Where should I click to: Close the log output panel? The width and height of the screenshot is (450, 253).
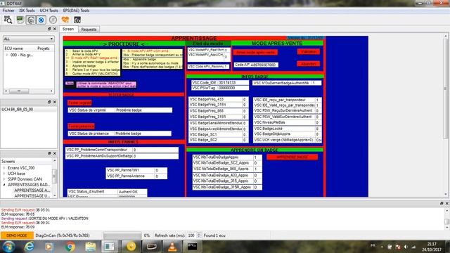click(x=447, y=203)
